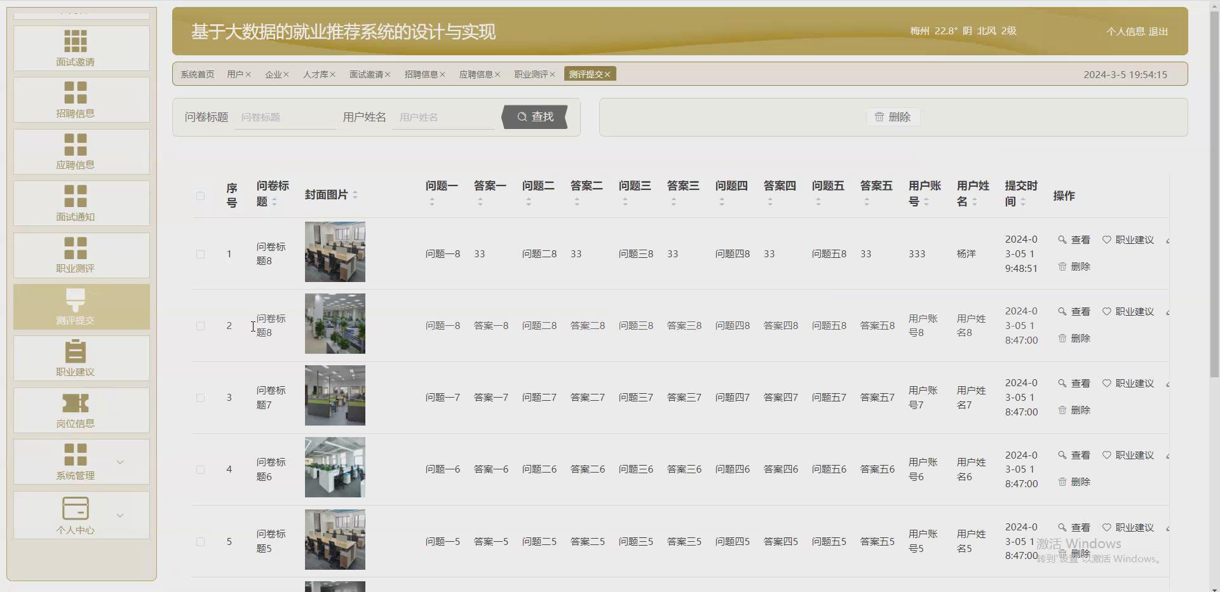Switch to 系统首页 tab

click(x=198, y=74)
